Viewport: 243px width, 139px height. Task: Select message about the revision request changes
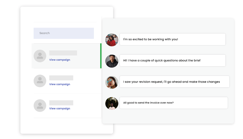[175, 82]
